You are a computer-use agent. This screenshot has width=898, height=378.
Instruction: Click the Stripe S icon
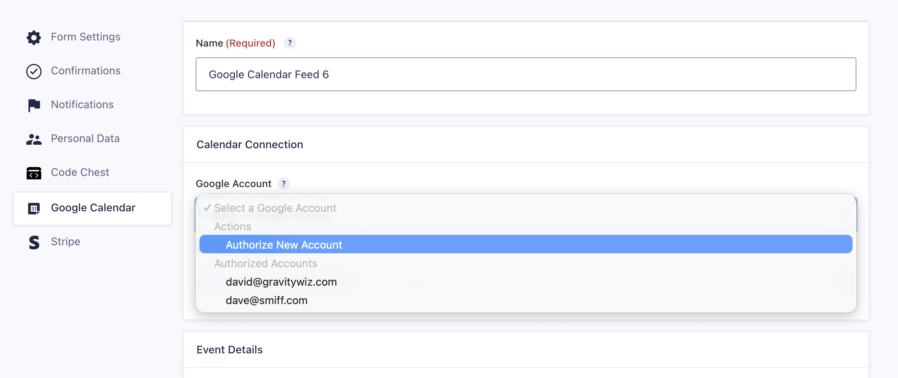tap(34, 242)
